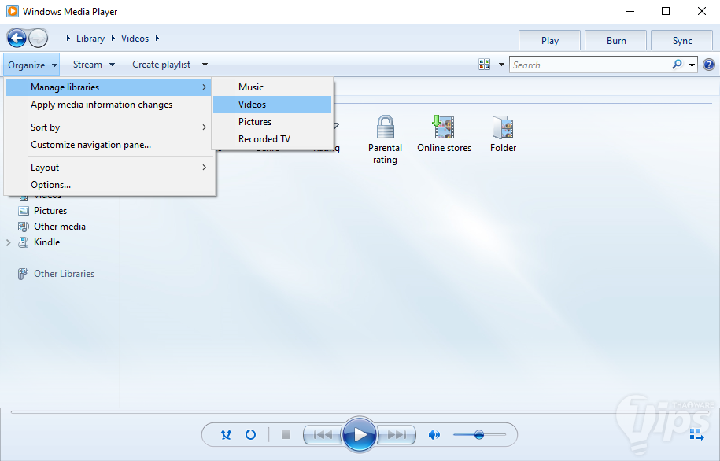
Task: Switch to the Play tab
Action: click(550, 41)
